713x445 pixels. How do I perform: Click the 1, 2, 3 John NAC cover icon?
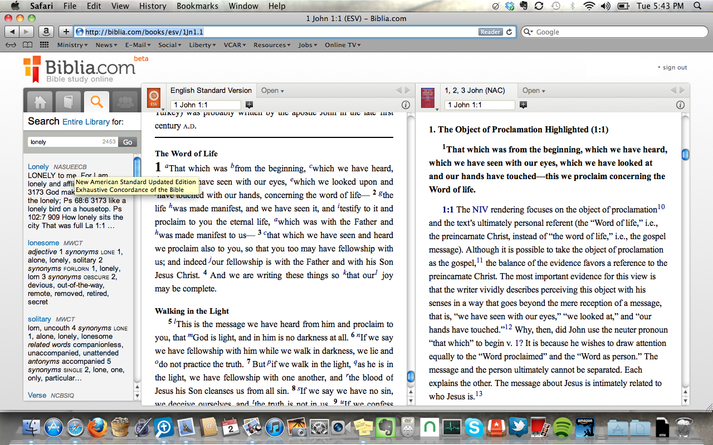tap(428, 97)
